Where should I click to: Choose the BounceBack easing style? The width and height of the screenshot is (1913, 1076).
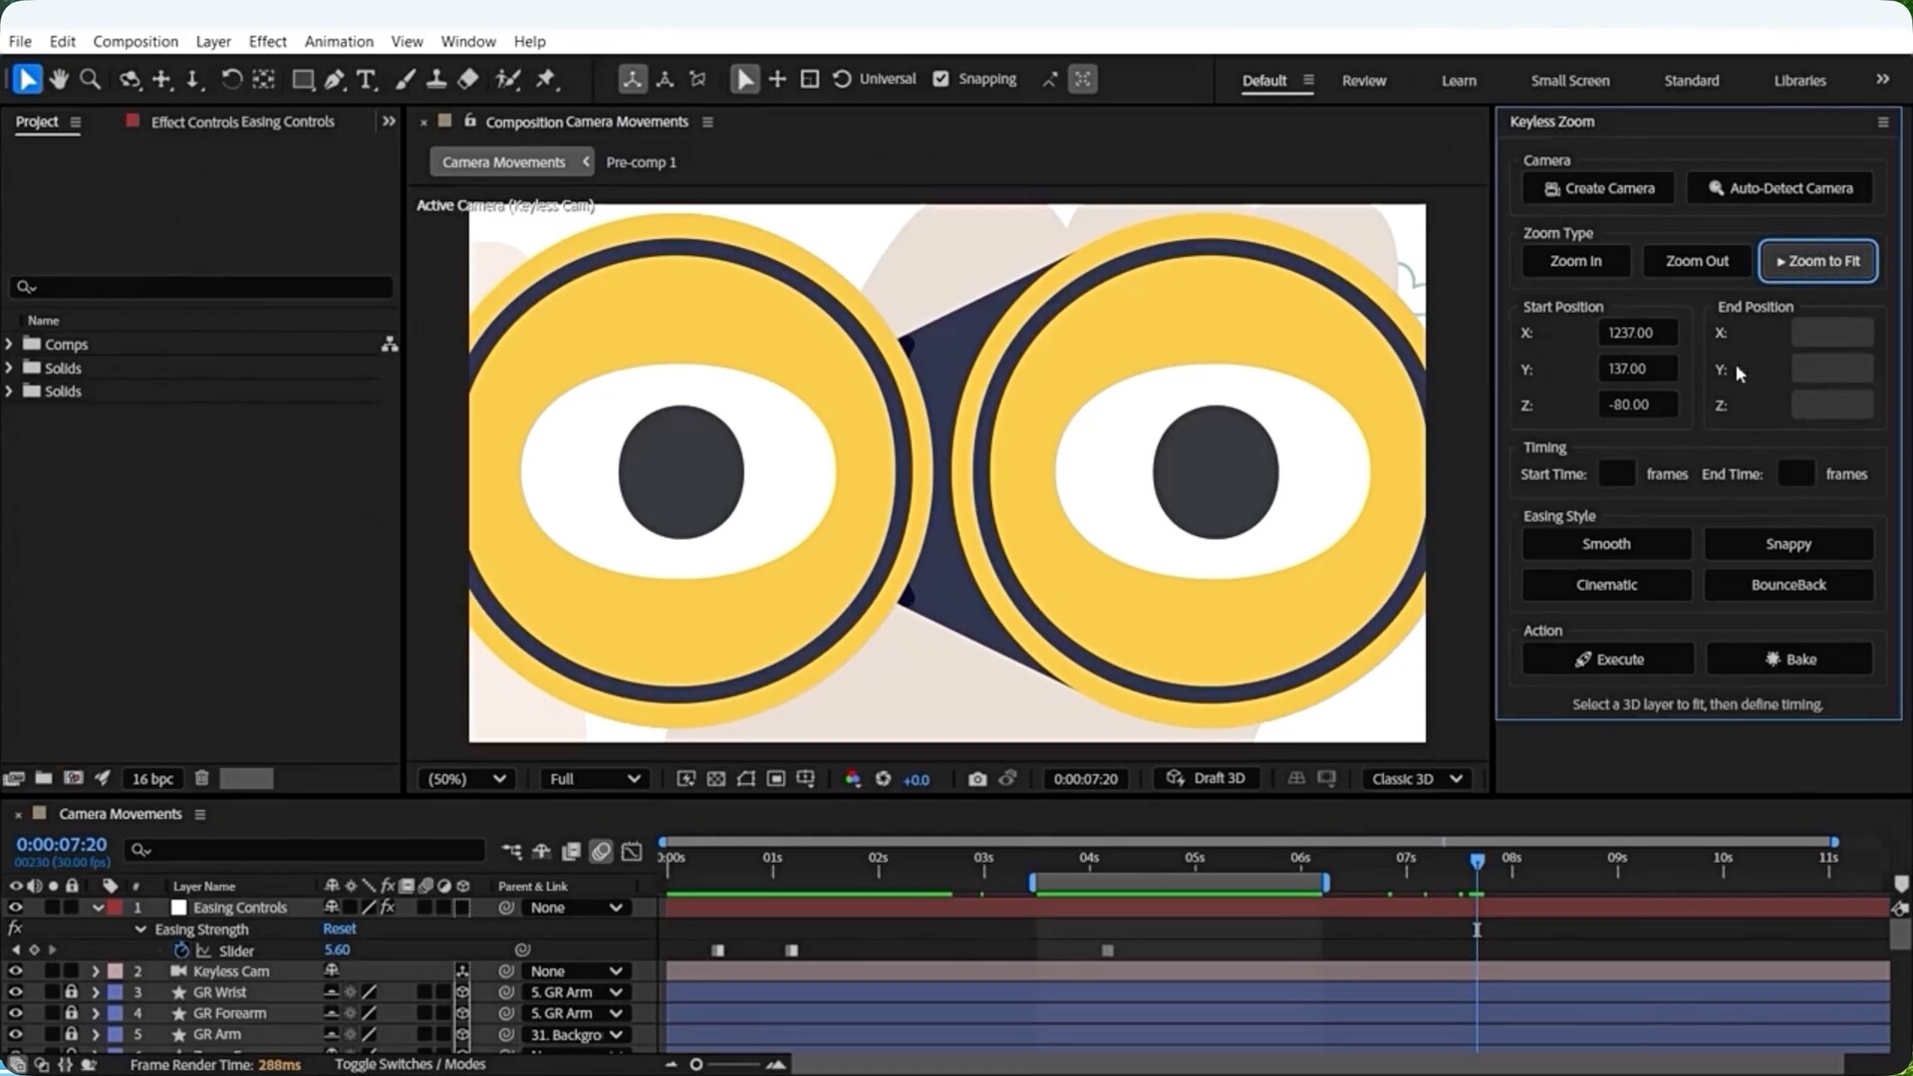click(x=1787, y=585)
